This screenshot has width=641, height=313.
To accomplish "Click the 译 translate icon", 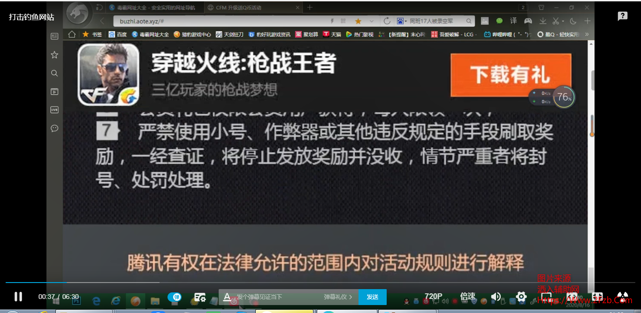I will point(513,21).
